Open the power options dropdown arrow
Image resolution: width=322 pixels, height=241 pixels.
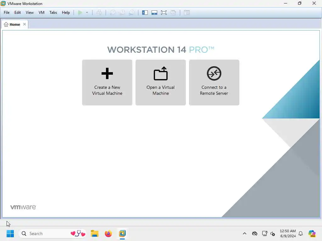click(87, 13)
